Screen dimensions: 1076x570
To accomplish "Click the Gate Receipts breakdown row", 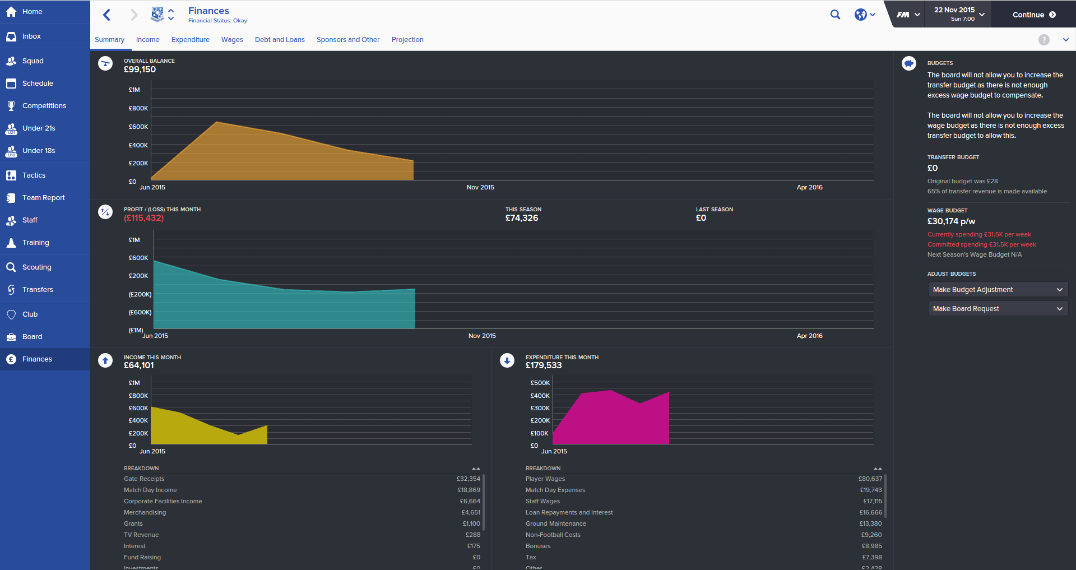I will 302,479.
